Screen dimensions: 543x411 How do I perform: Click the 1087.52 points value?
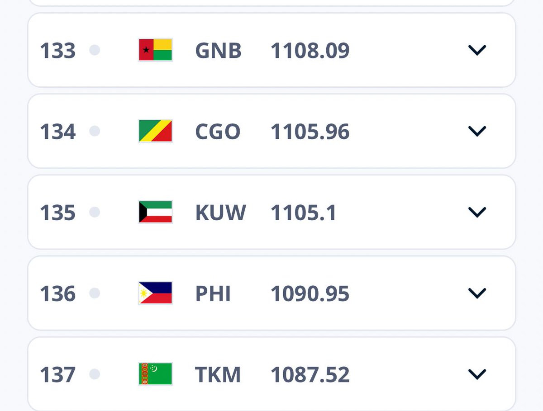tap(310, 375)
